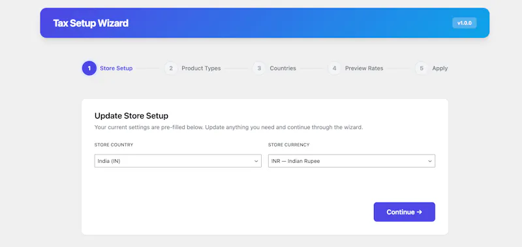Select step 3 circle for Countries
522x247 pixels.
pos(259,68)
